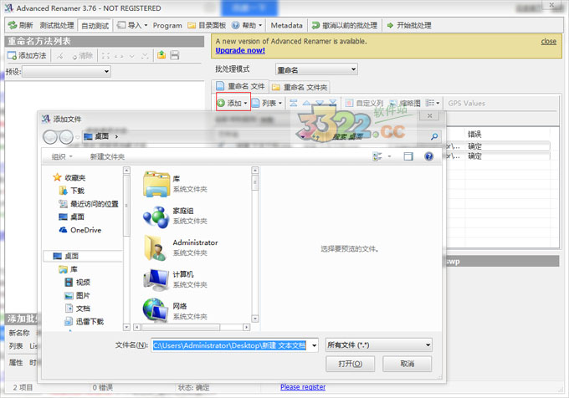Click the 错误 column header
Viewport: 569px width, 398px height.
pos(474,134)
